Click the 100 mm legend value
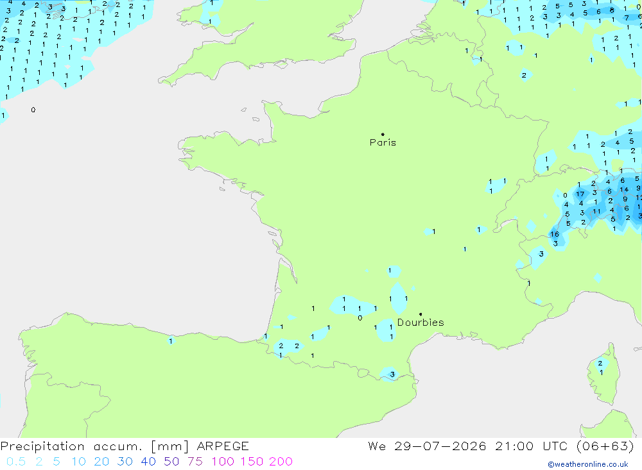The height and width of the screenshot is (470, 642). (x=223, y=462)
